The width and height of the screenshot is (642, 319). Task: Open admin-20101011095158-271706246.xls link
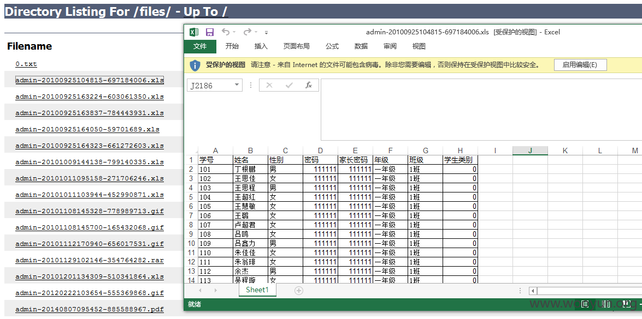pyautogui.click(x=90, y=178)
